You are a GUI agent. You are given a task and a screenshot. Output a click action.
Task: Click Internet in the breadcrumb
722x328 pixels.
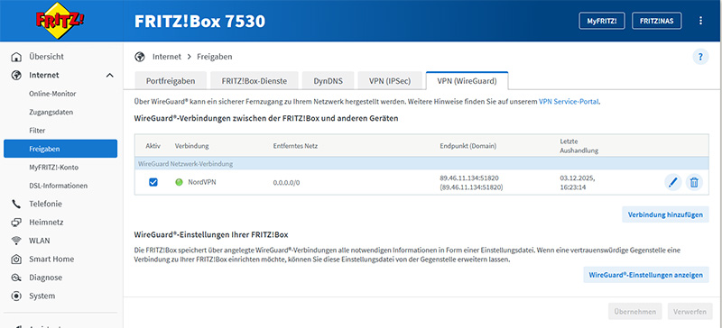point(167,57)
